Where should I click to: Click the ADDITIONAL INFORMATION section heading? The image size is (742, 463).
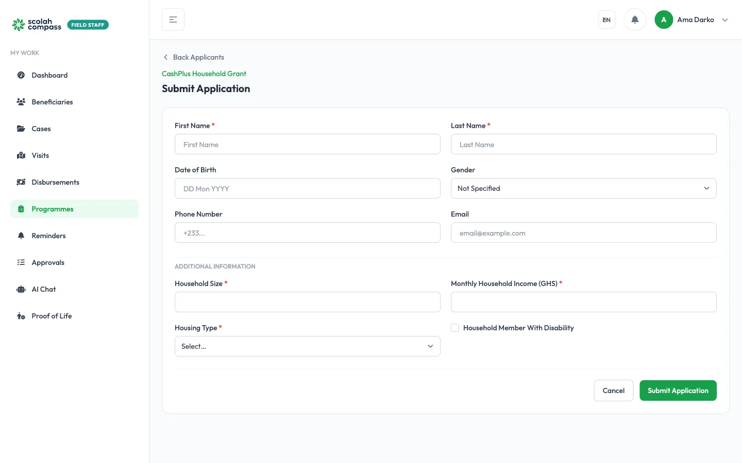[215, 266]
